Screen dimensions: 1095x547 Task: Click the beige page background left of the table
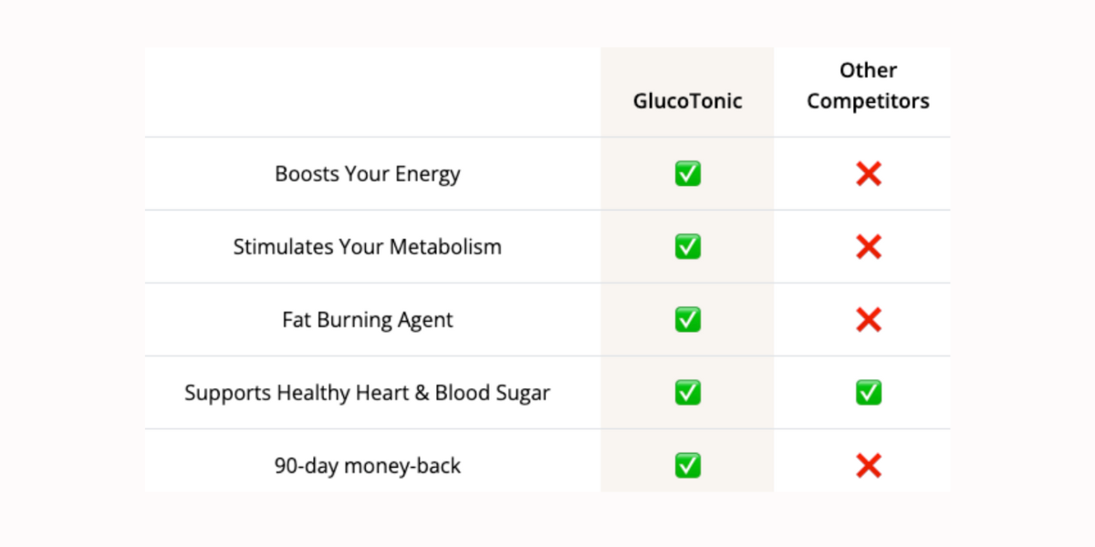pyautogui.click(x=71, y=273)
